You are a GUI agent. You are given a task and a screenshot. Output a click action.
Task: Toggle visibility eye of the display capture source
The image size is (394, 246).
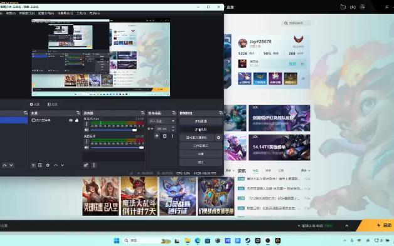tap(71, 120)
